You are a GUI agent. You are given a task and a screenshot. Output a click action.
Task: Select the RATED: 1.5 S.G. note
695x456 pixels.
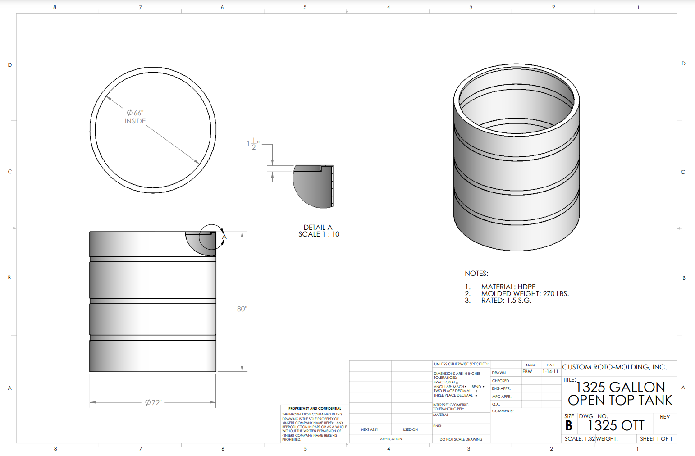click(x=506, y=301)
